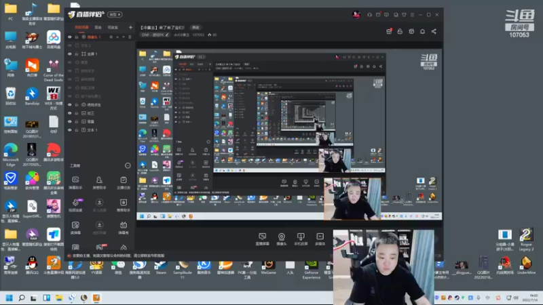Viewport: 543px width, 305px height.
Task: Edit the DNF category with pencil icon
Action: 167,35
